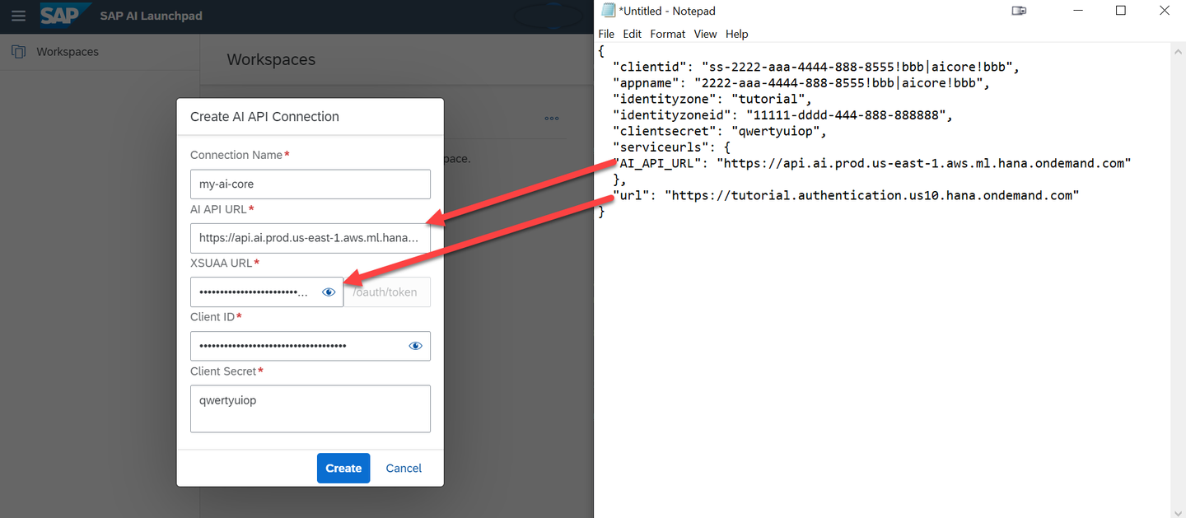1186x518 pixels.
Task: Click the Create AI API Connection dialog title
Action: pyautogui.click(x=264, y=116)
